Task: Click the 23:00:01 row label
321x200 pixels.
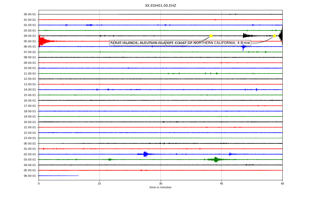Action: (30, 138)
